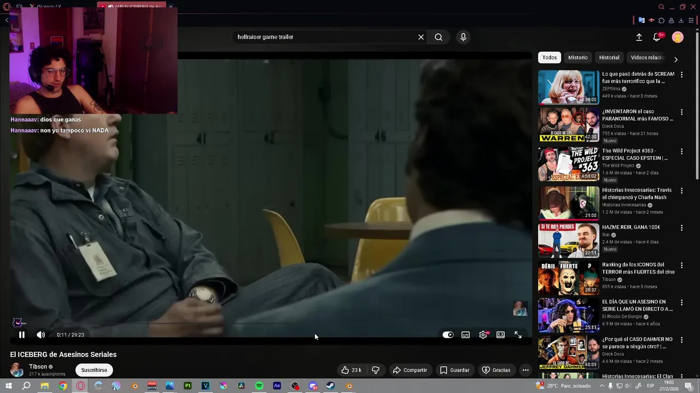Turn on subtitles in video player
Viewport: 700px width, 393px height.
(465, 335)
